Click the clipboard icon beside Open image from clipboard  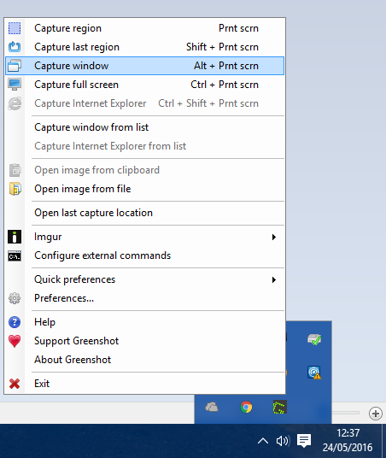click(x=15, y=170)
